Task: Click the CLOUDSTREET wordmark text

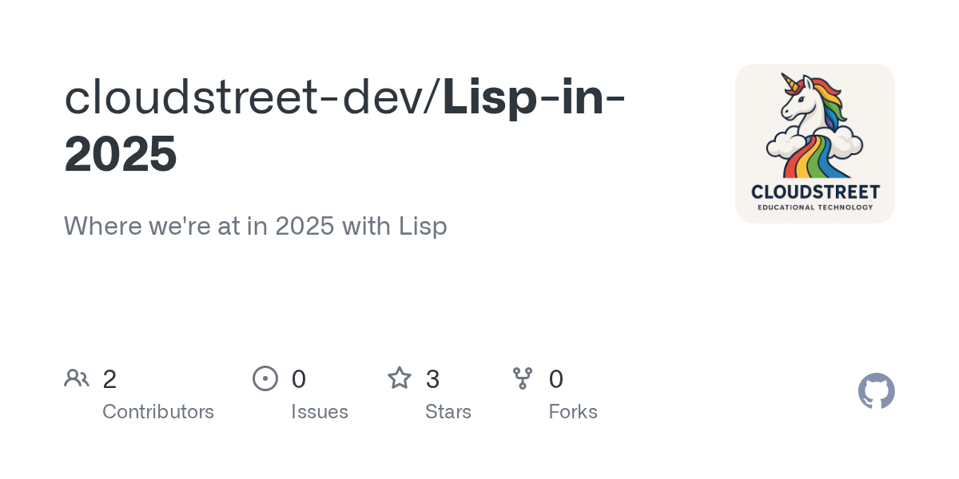Action: 815,192
